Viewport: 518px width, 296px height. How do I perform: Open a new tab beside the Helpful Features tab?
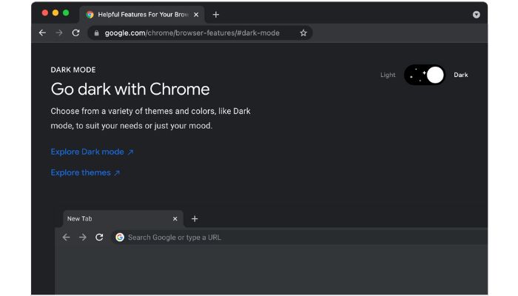[216, 15]
